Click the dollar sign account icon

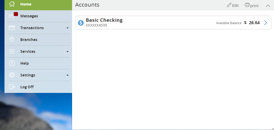81,23
